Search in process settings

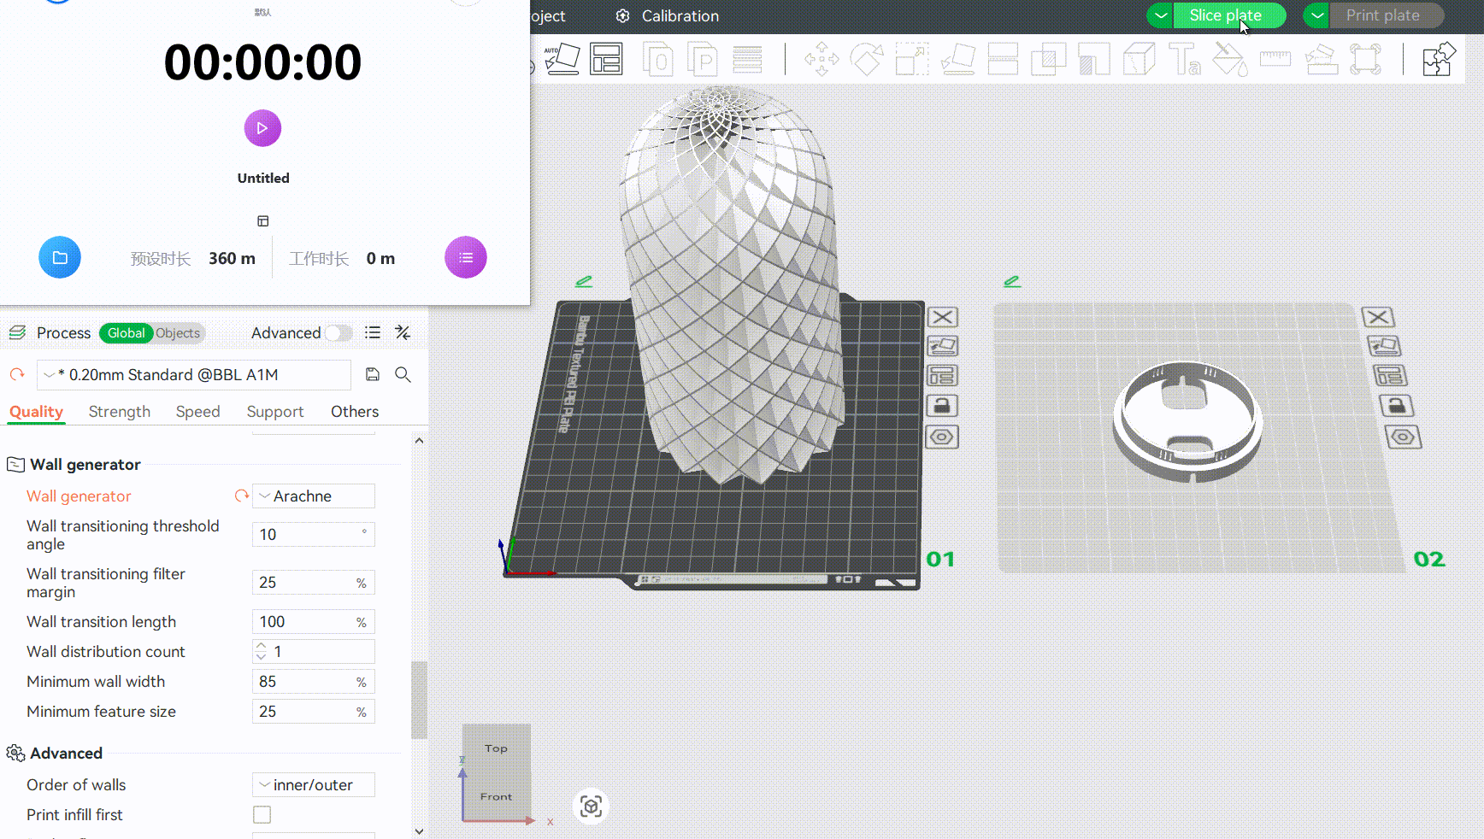tap(403, 374)
